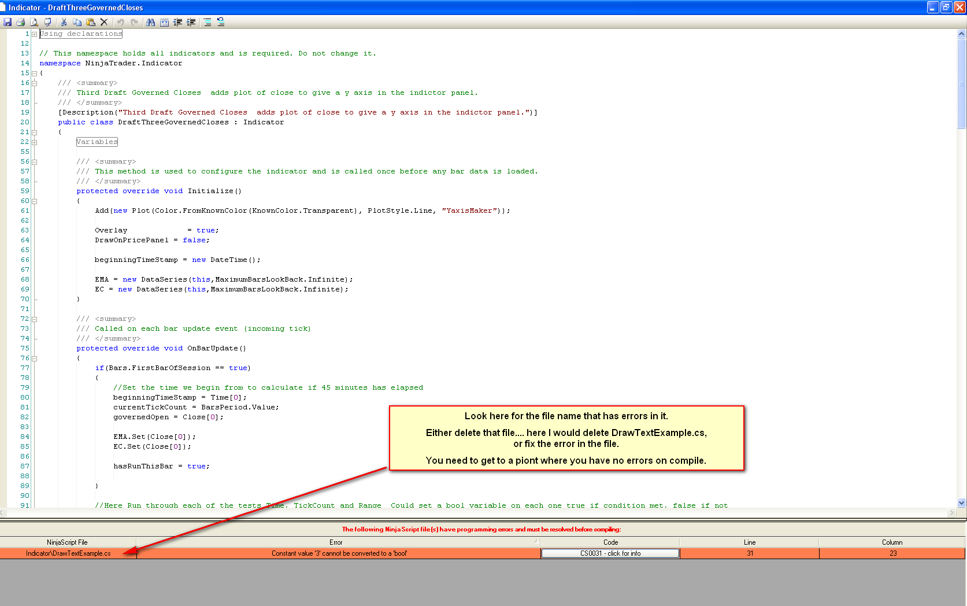Screen dimensions: 967x606
Task: Place cursor on the "governedOpen = Close[0];" line
Action: pos(169,417)
